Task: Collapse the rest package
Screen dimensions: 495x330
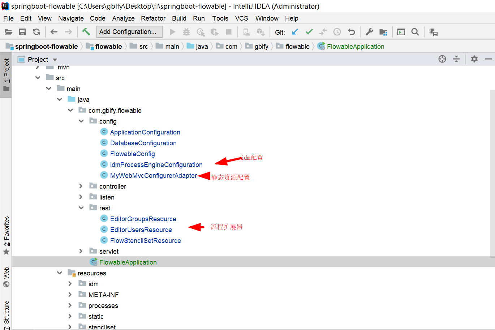Action: tap(81, 208)
